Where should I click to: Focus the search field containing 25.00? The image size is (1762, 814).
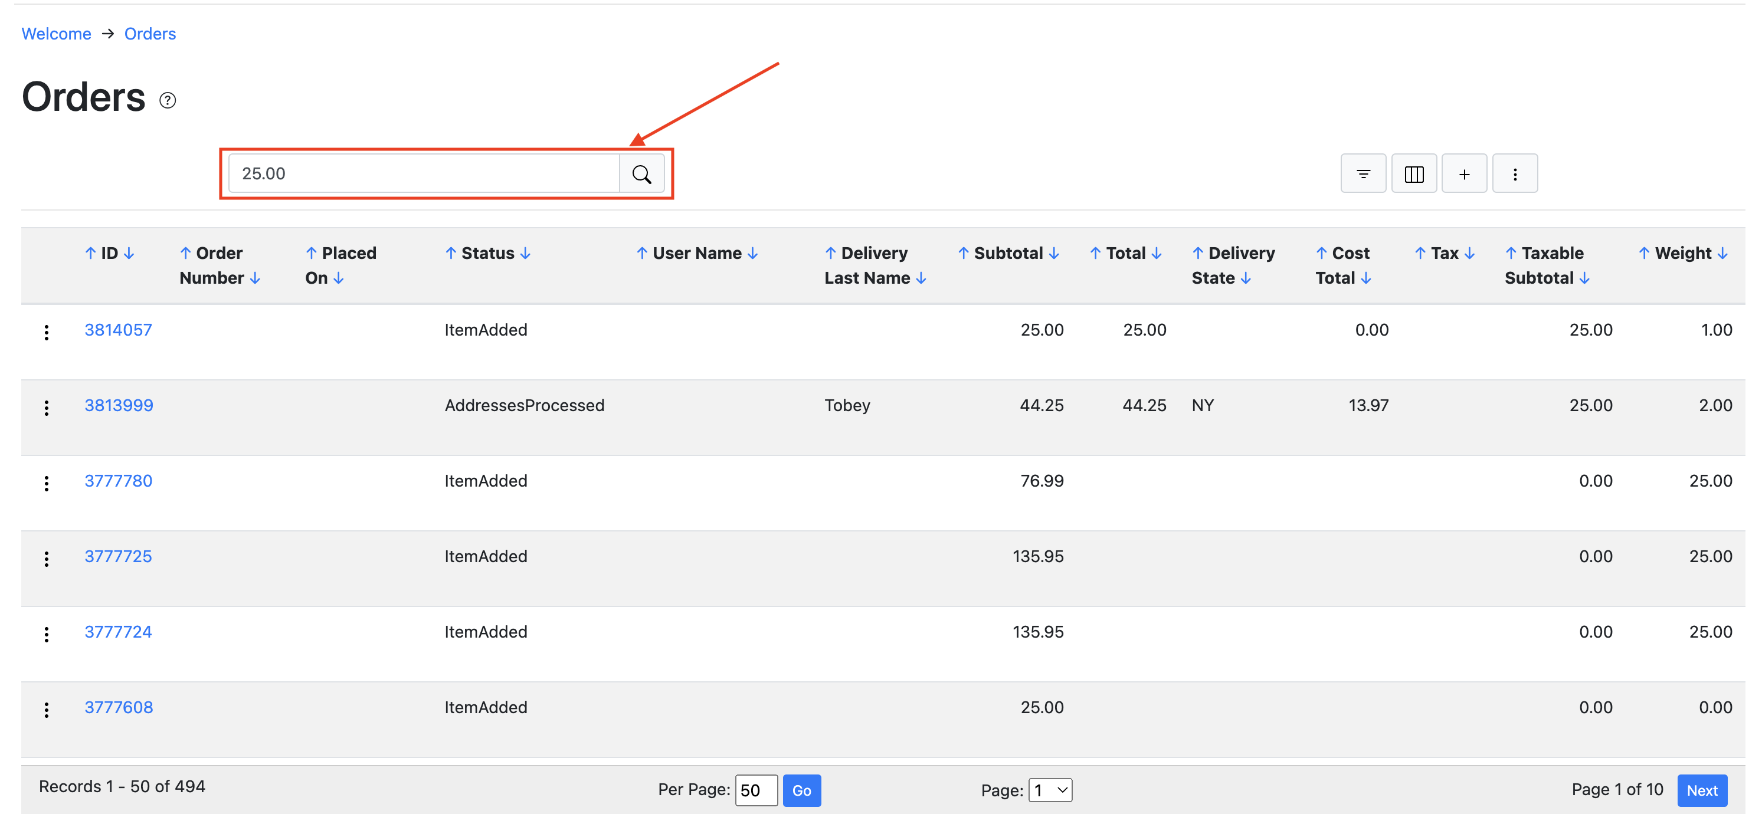coord(424,173)
